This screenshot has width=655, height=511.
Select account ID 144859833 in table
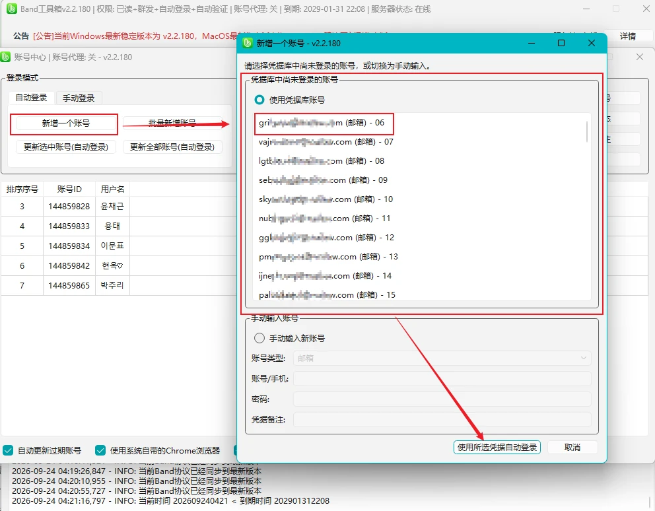coord(69,226)
